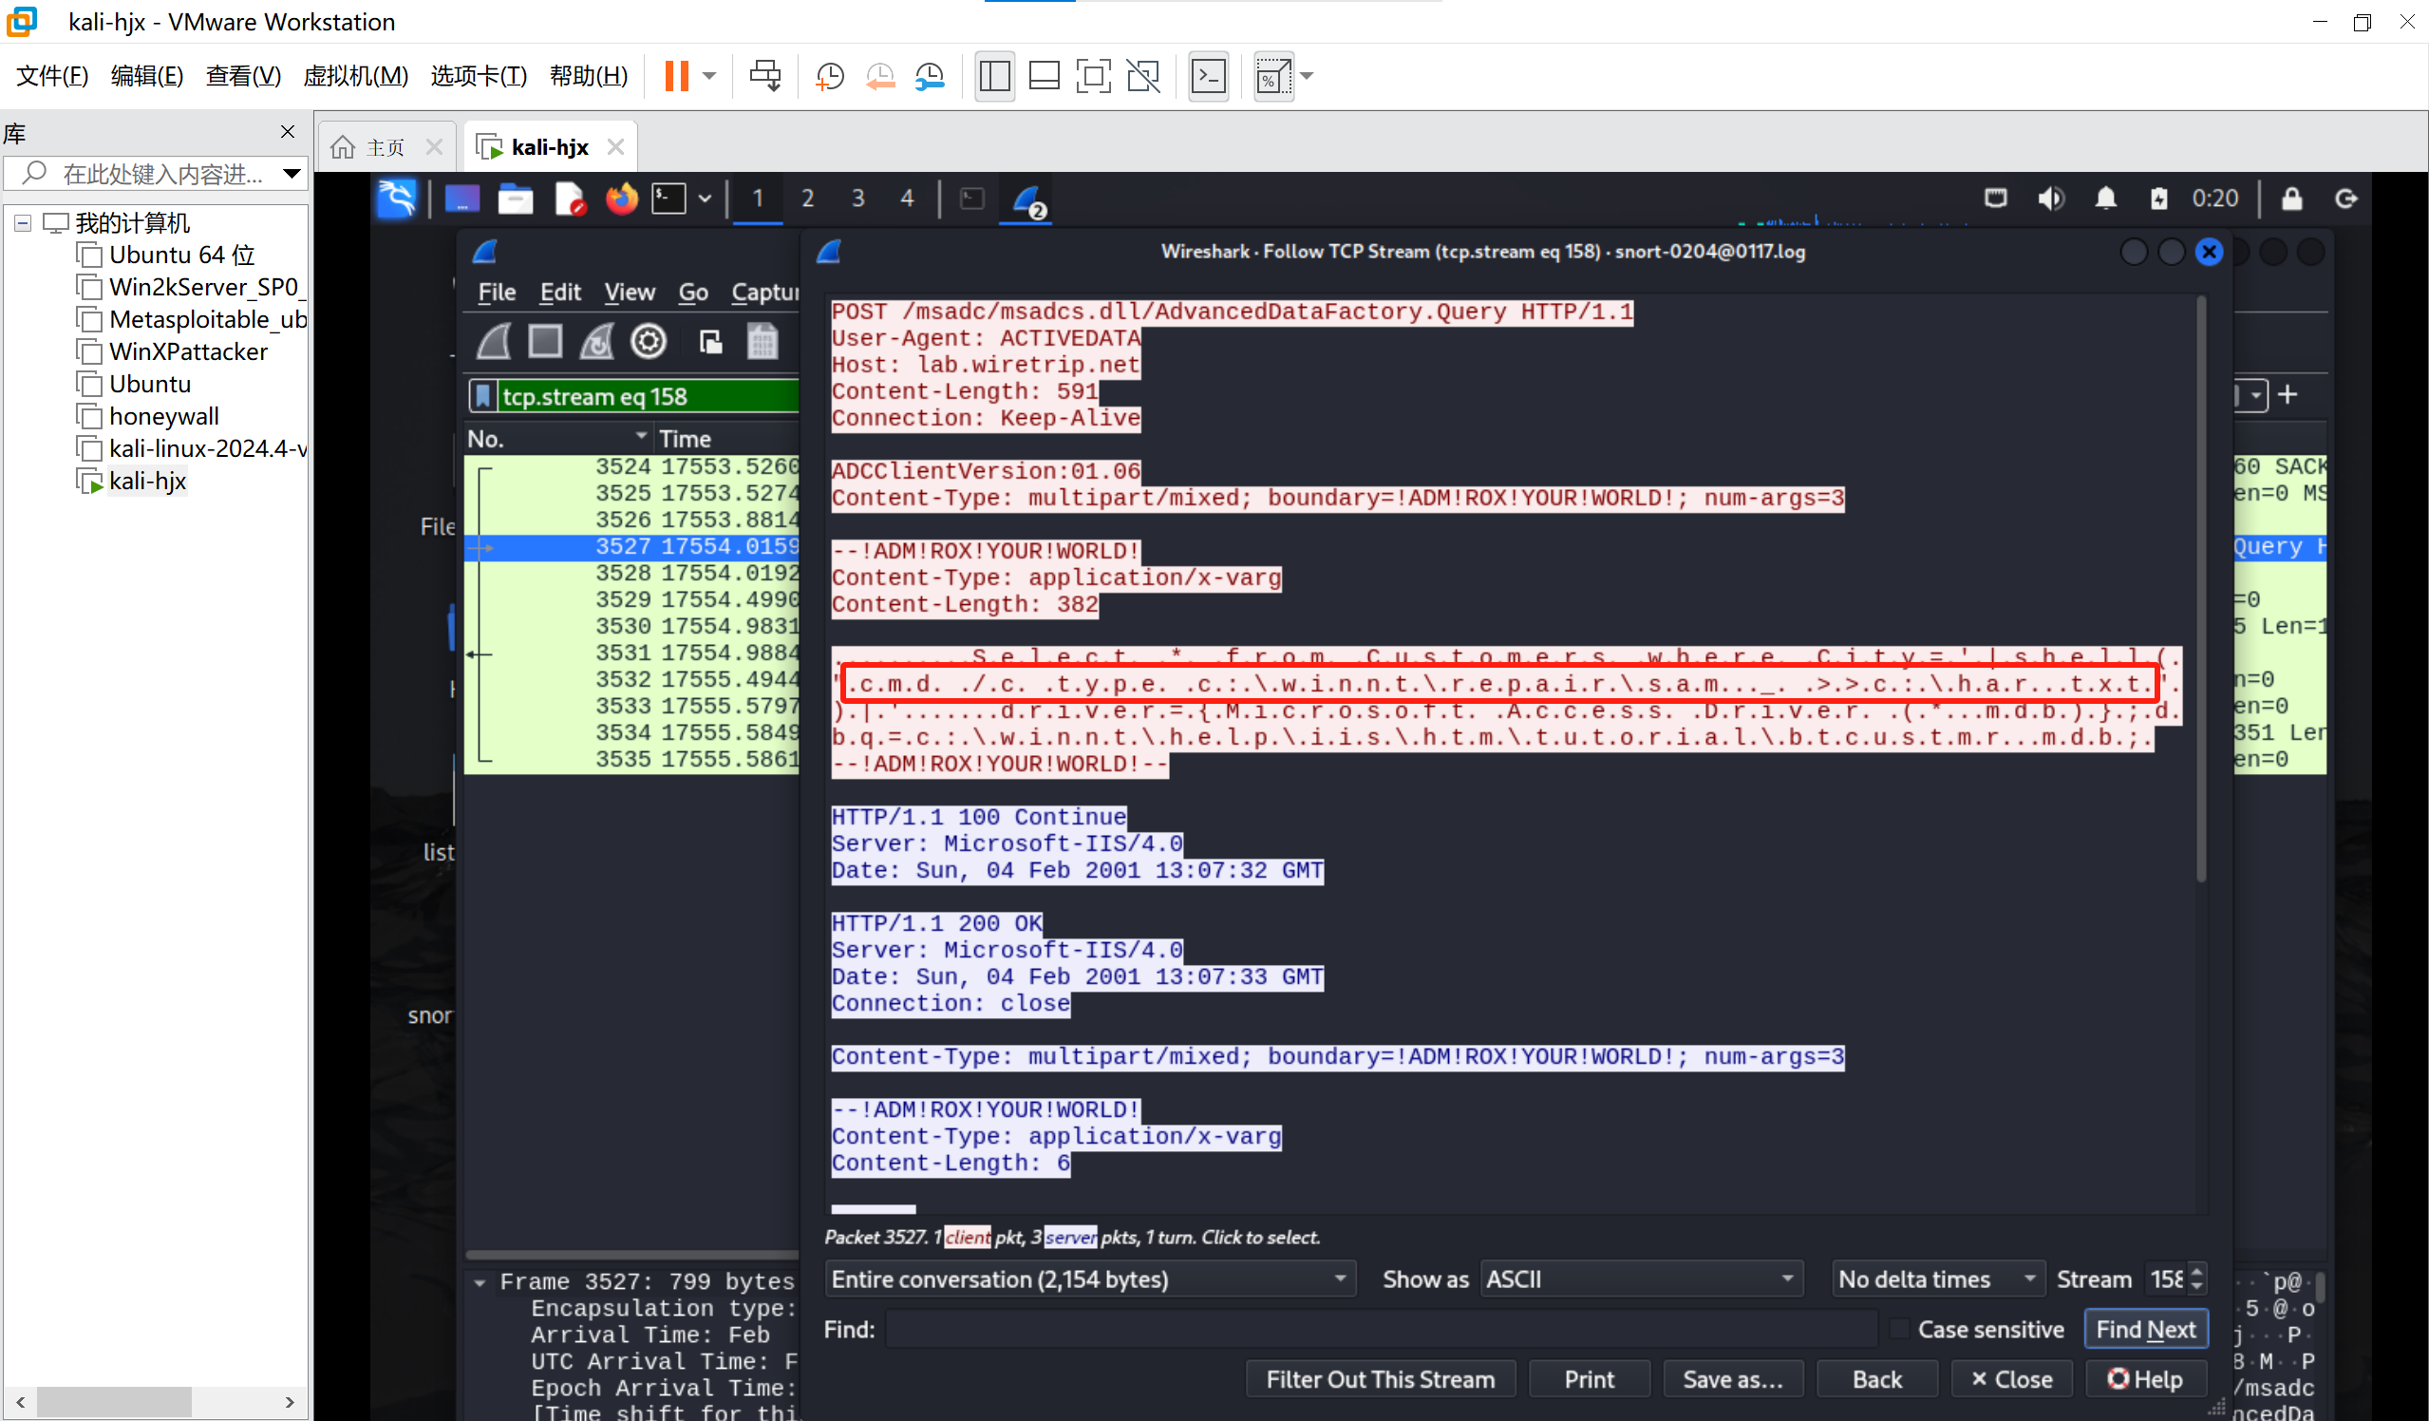Select packet 3524 in the list

point(632,466)
